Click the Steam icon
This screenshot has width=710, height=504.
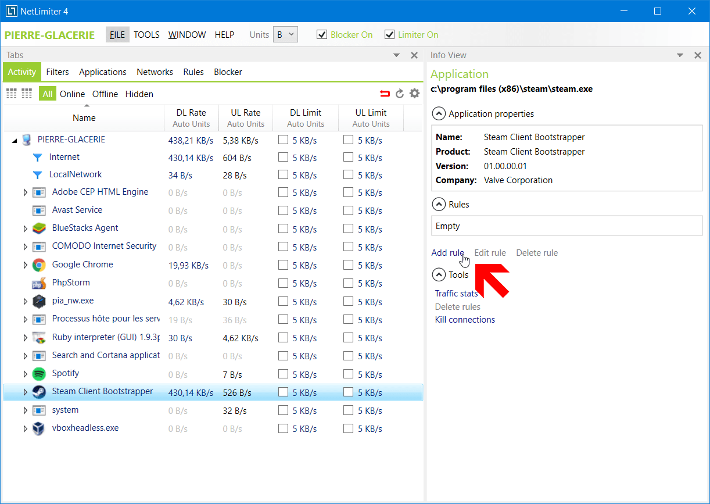tap(39, 392)
